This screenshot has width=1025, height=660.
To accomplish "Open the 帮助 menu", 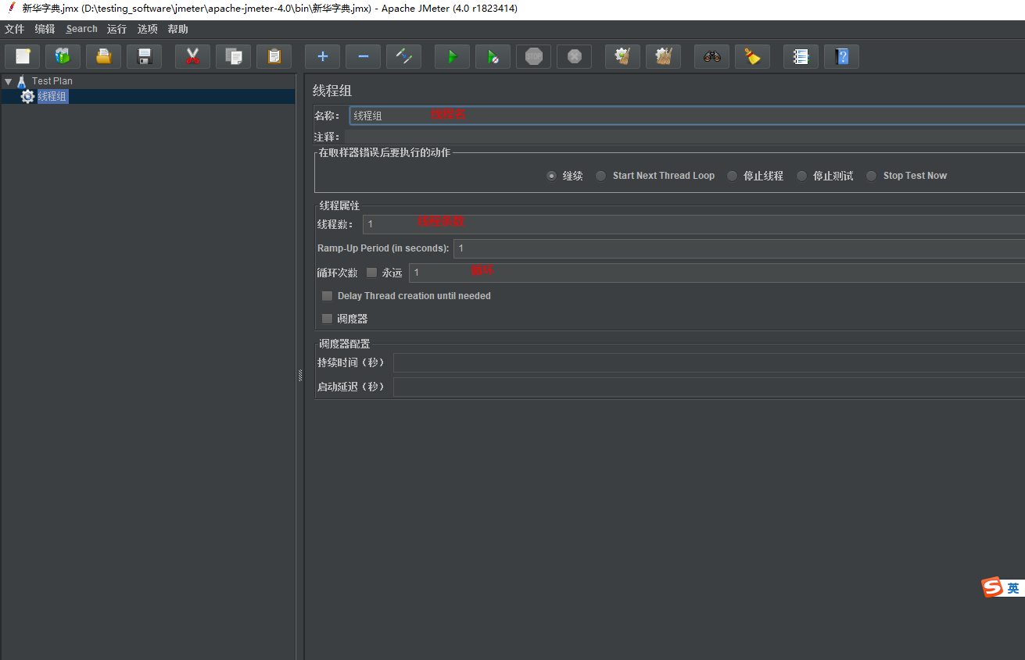I will [177, 29].
